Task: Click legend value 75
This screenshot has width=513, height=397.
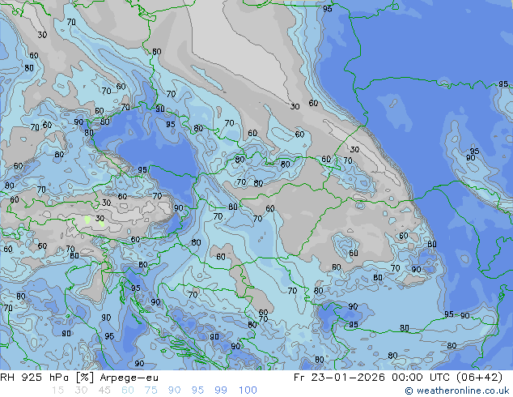Action: 151,391
